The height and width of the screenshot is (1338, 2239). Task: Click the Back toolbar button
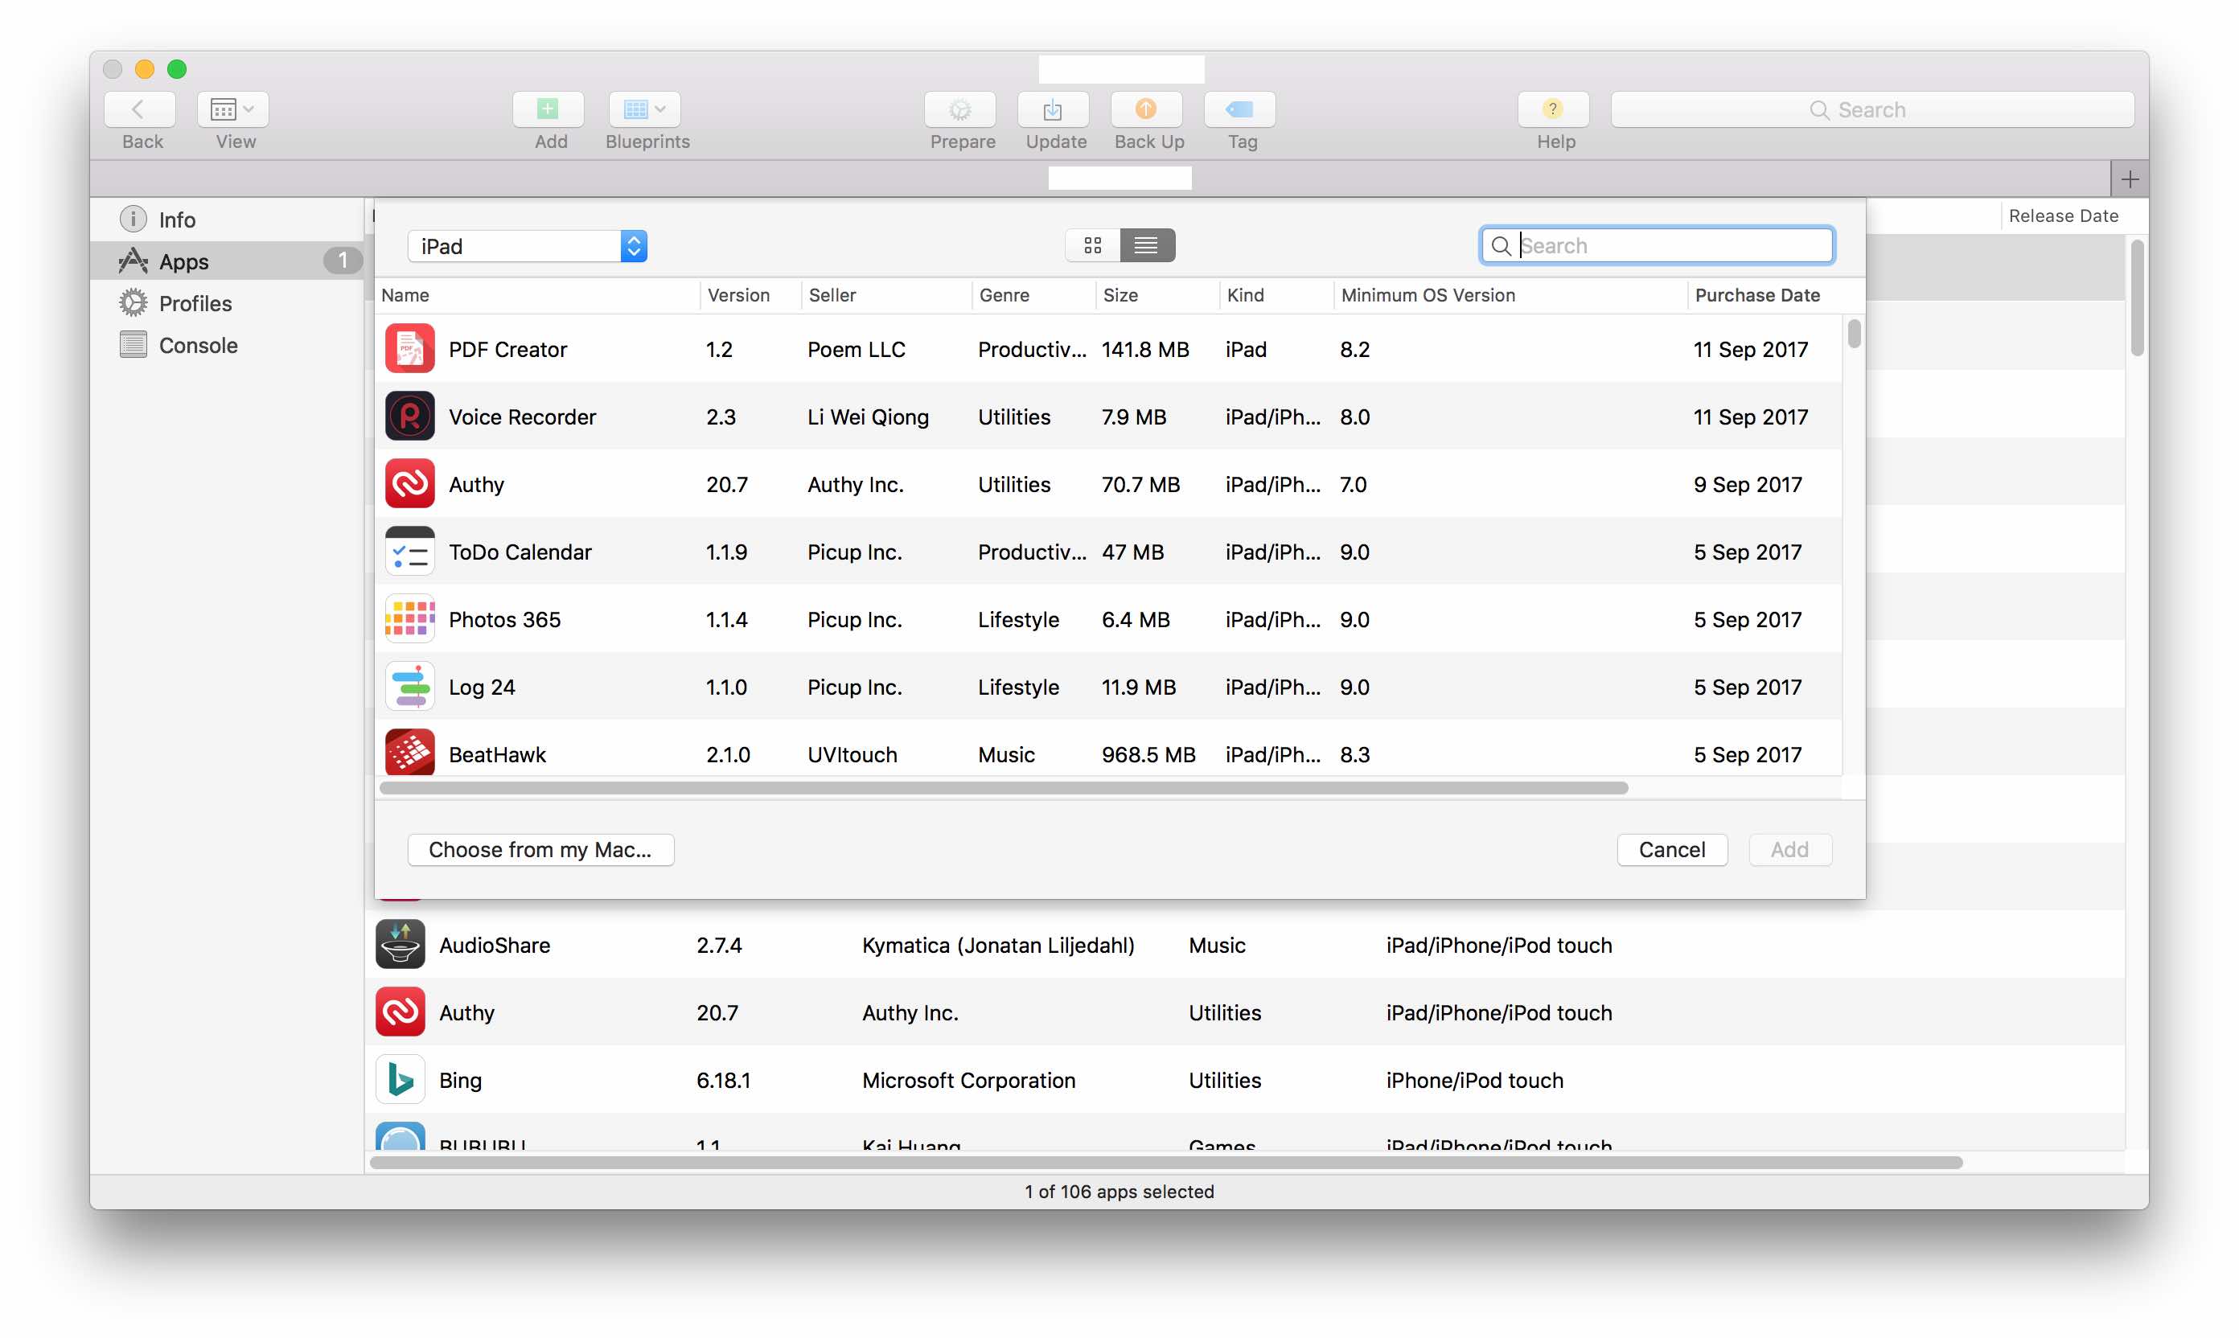coord(140,110)
